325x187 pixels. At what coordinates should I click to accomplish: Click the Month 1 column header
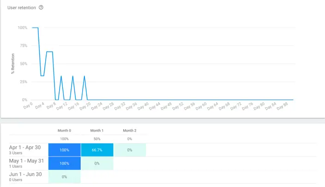[97, 131]
